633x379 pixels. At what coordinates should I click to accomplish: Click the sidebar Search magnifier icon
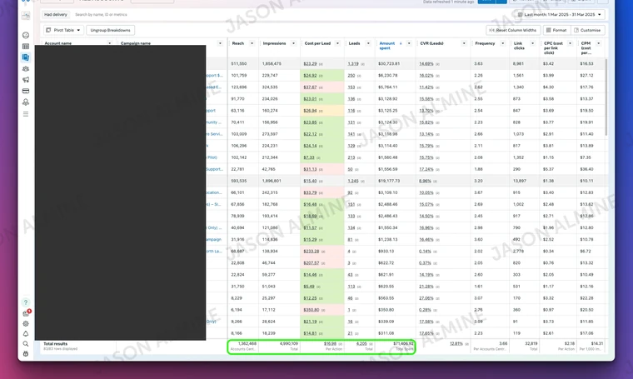coord(26,343)
